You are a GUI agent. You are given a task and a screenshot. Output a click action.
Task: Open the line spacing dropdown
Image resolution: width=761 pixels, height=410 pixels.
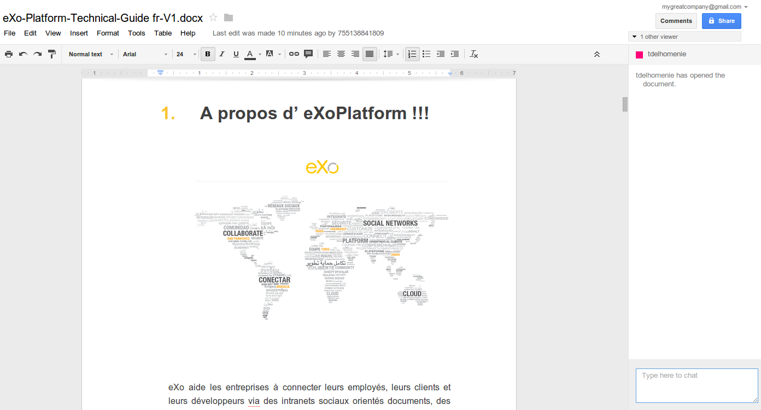click(391, 54)
